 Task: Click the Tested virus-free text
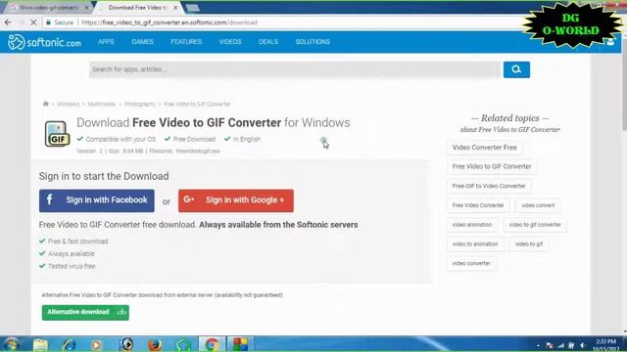pos(72,266)
